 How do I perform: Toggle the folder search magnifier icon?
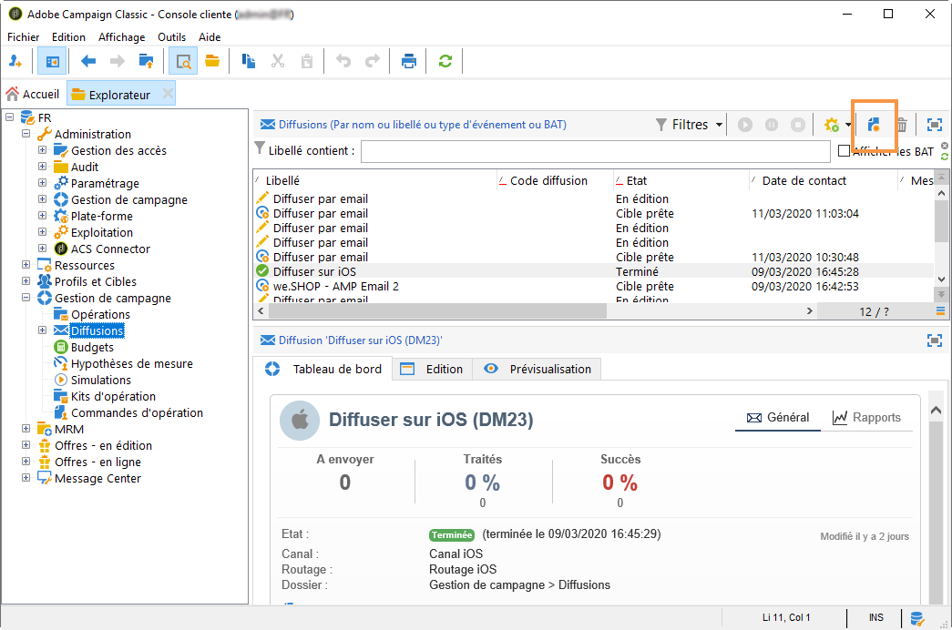[x=183, y=61]
